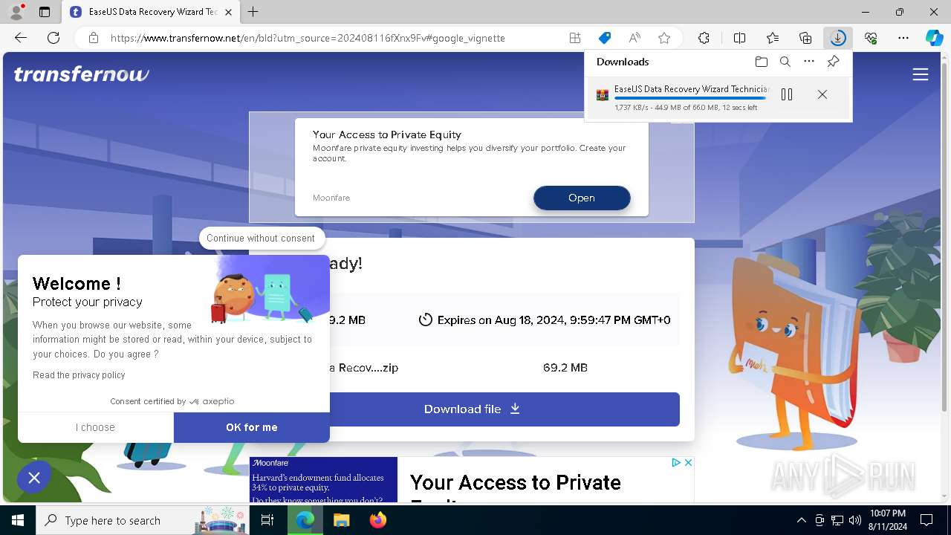Accept cookies with OK for me
The height and width of the screenshot is (535, 951).
pyautogui.click(x=252, y=427)
